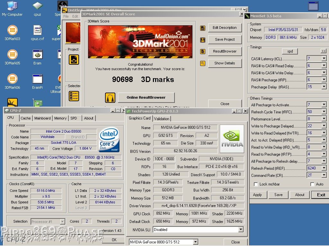Switch to the Cache tab in CPU-Z
The height and width of the screenshot is (246, 329).
tap(26, 118)
